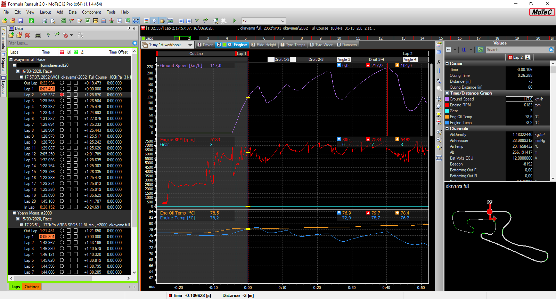This screenshot has width=556, height=299.
Task: Click the blue left-arrow previous icon
Action: pos(181,21)
